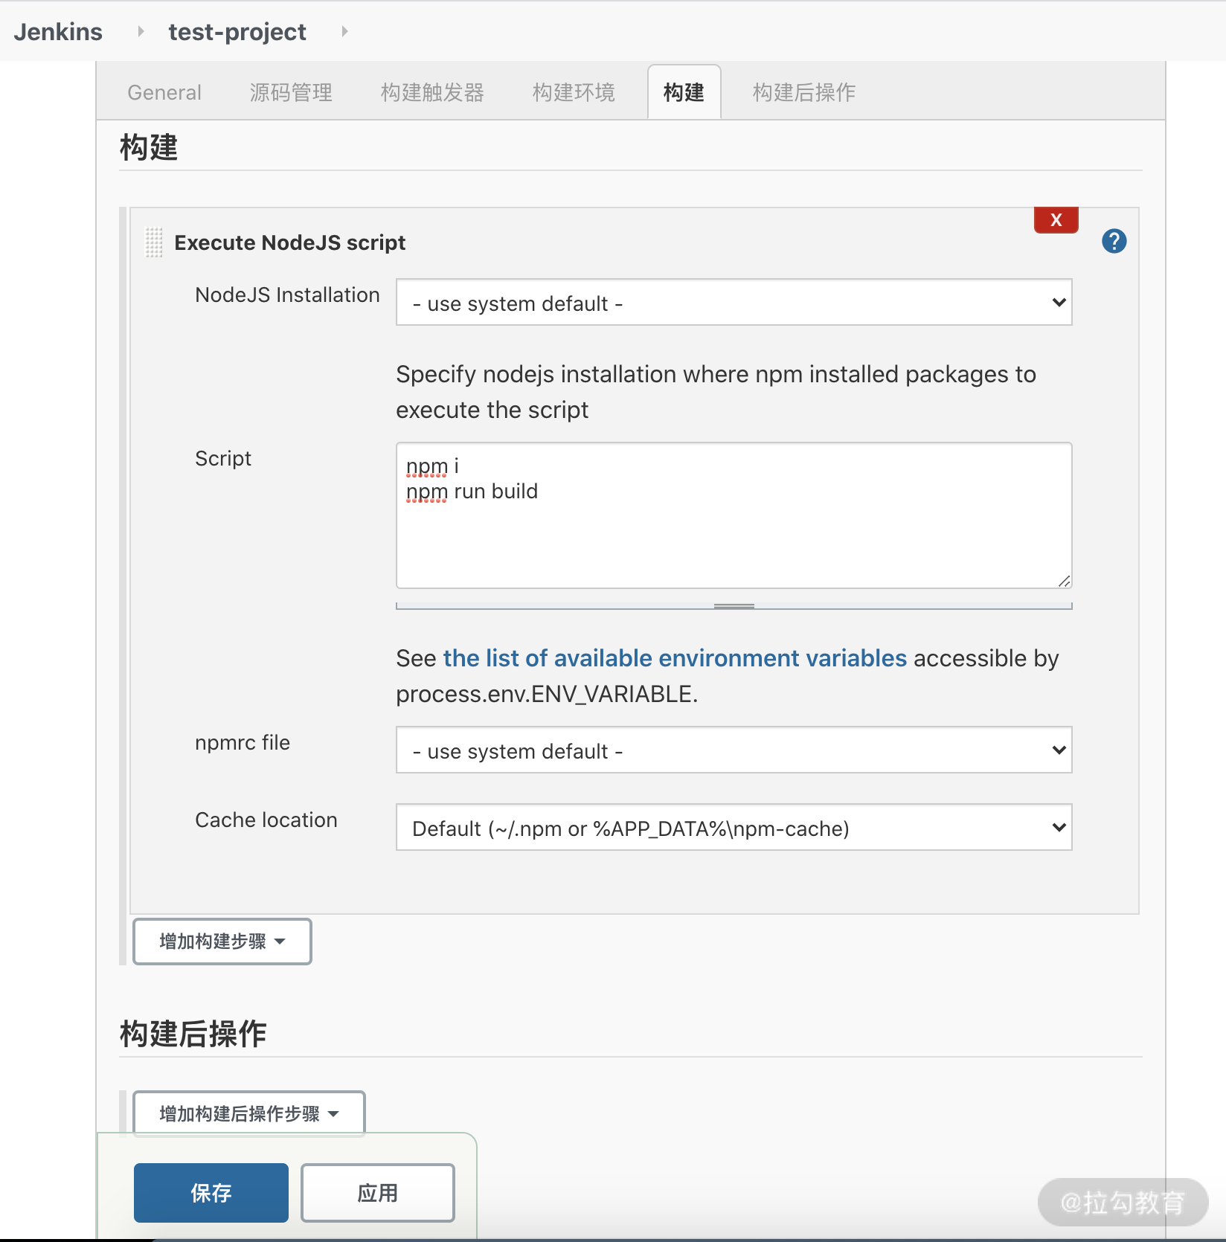This screenshot has height=1242, width=1226.
Task: Click the 应用 apply button
Action: tap(378, 1193)
